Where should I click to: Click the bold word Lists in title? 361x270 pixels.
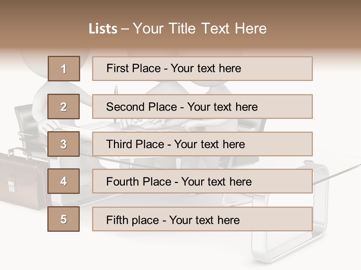pos(103,29)
